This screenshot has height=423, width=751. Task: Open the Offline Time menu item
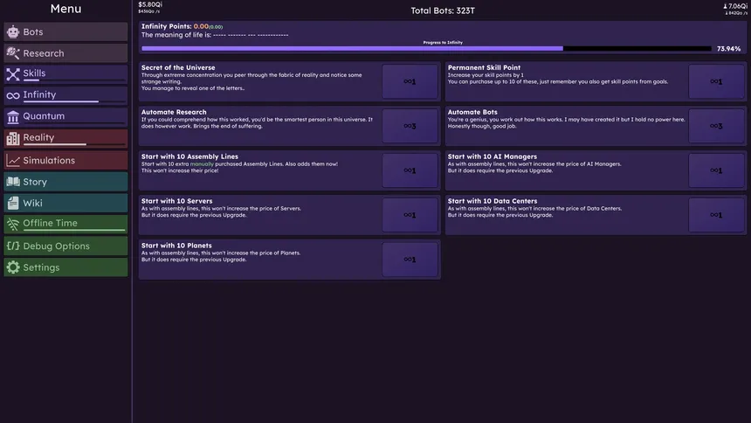tap(65, 224)
